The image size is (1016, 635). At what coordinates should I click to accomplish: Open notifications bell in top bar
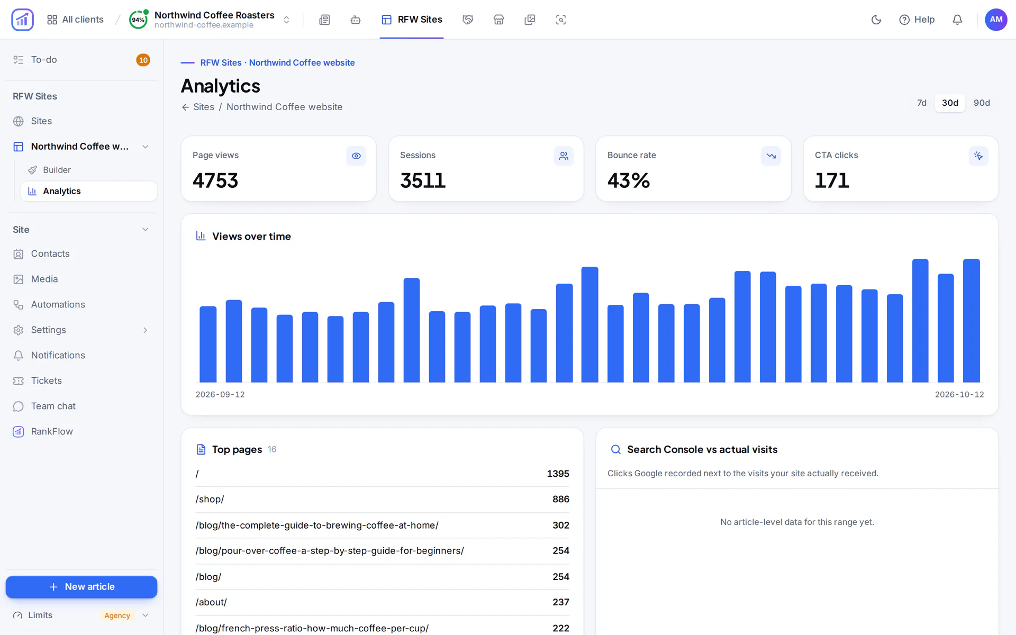click(957, 20)
